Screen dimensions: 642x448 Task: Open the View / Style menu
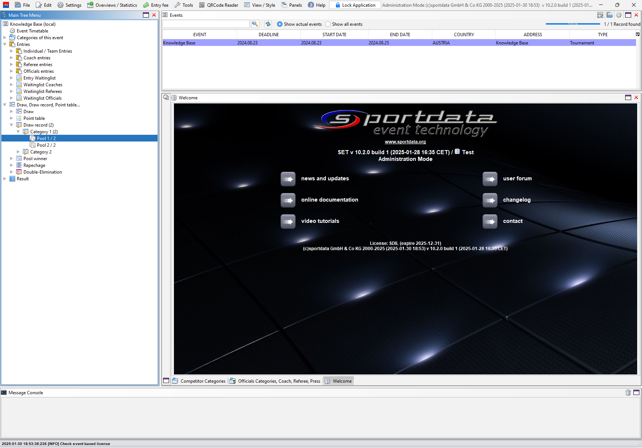(x=260, y=5)
